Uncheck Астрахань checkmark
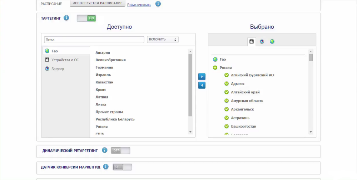Image resolution: width=357 pixels, height=180 pixels. [x=226, y=118]
